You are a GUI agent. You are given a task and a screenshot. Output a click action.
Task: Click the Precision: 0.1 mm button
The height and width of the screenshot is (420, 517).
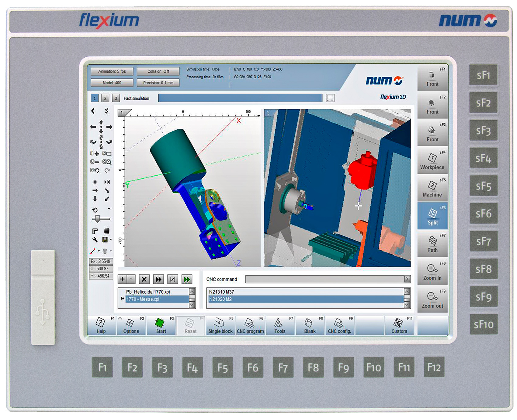[x=158, y=83]
